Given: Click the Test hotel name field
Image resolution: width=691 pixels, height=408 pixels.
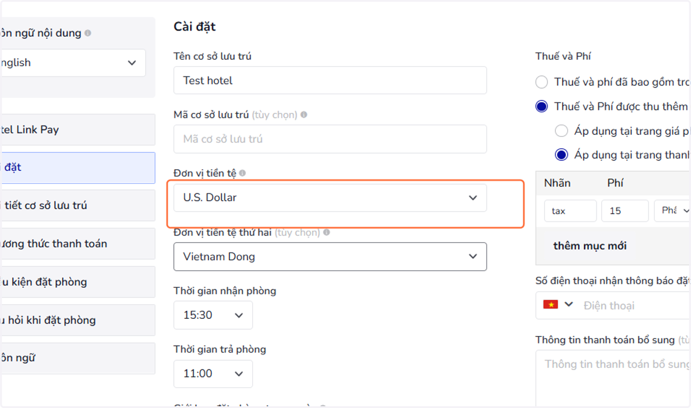Looking at the screenshot, I should [x=330, y=81].
